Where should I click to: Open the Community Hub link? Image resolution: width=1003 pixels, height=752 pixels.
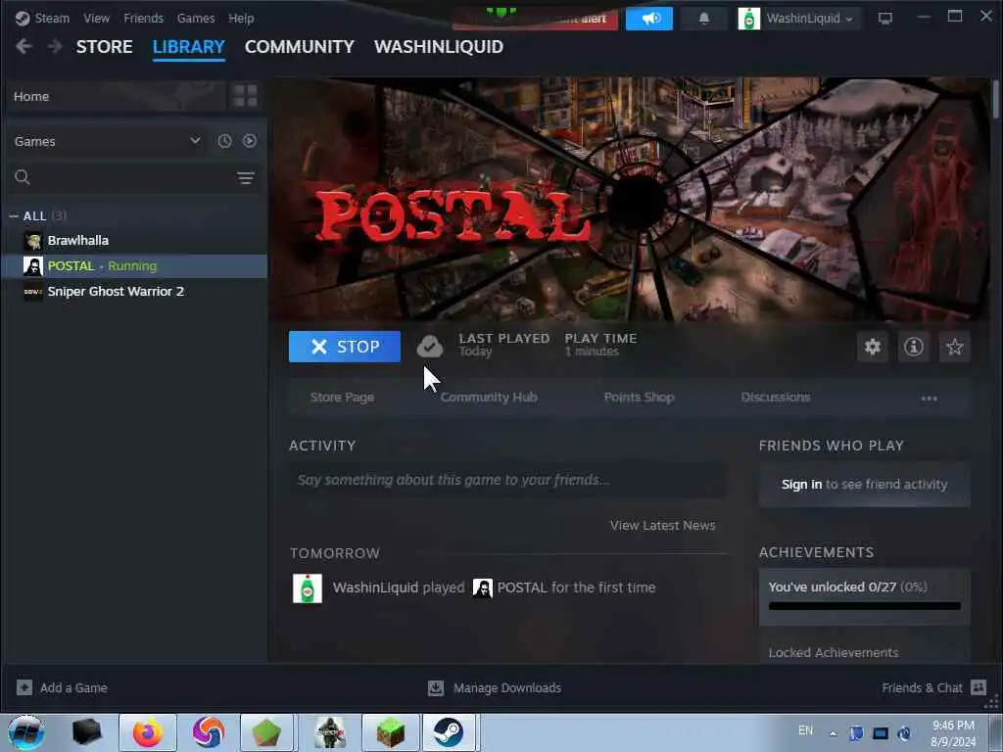tap(489, 398)
